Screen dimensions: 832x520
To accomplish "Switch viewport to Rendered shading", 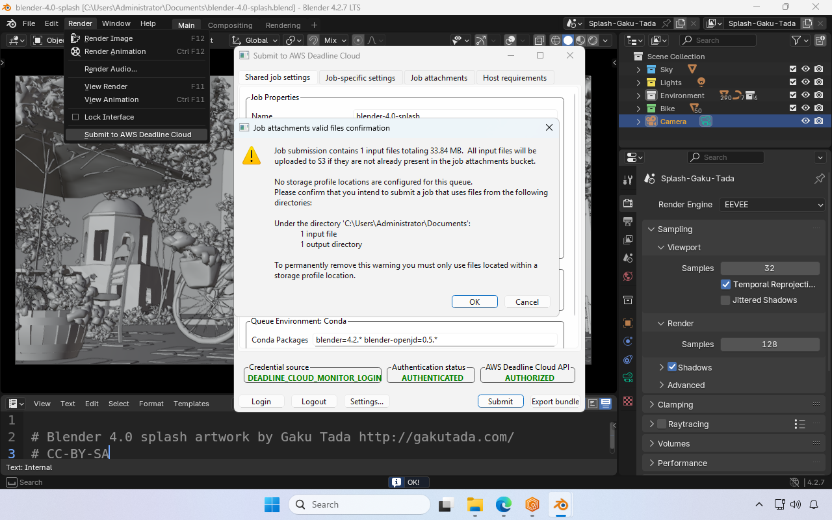I will coord(591,40).
